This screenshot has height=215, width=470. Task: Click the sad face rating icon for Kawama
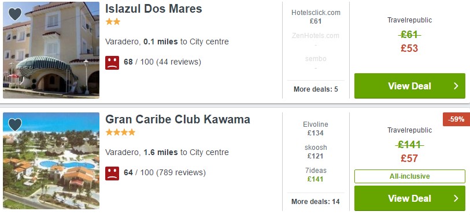(x=112, y=173)
